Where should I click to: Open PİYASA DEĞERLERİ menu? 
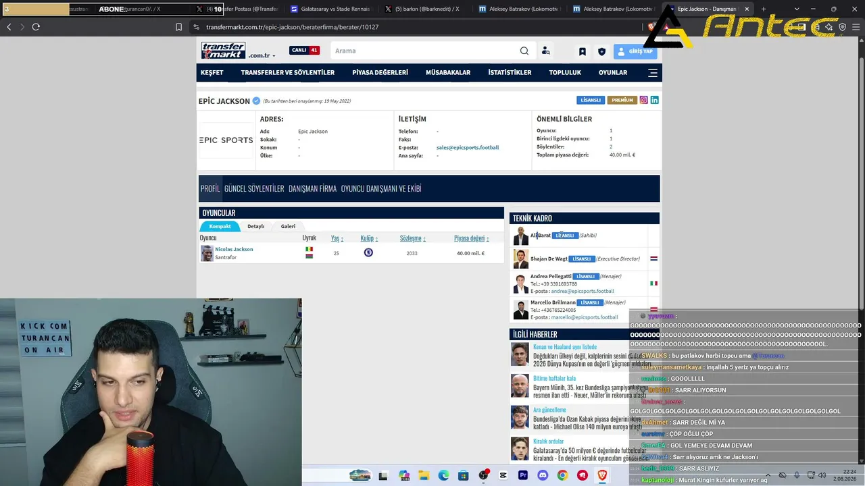click(380, 73)
